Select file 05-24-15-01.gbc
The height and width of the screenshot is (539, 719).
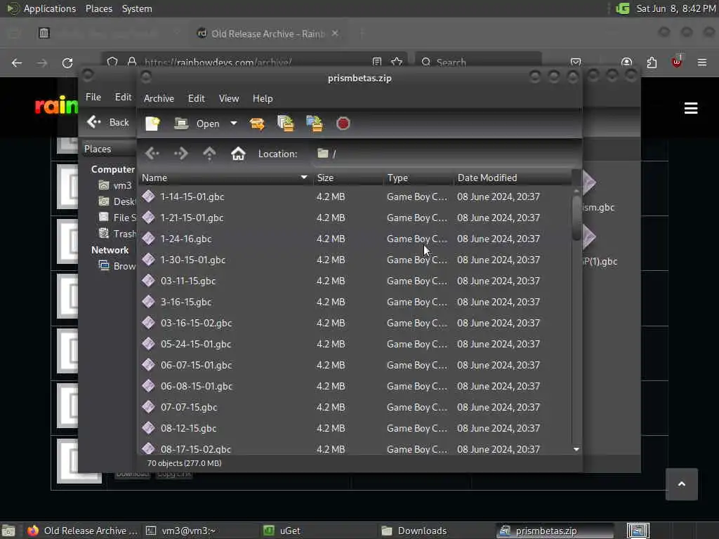(x=355, y=344)
